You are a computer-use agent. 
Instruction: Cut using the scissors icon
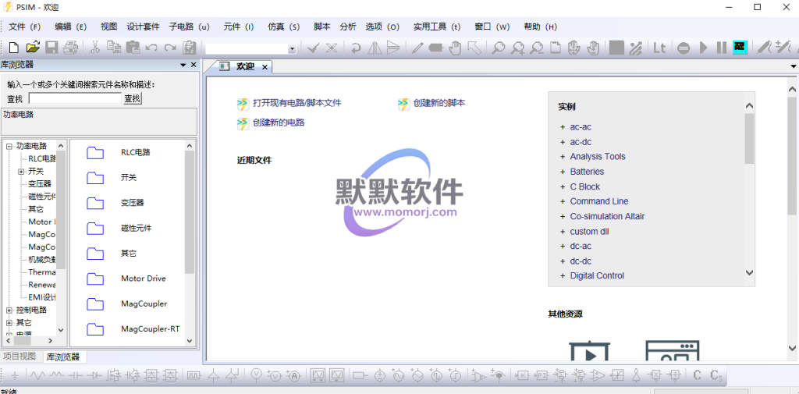pyautogui.click(x=94, y=48)
